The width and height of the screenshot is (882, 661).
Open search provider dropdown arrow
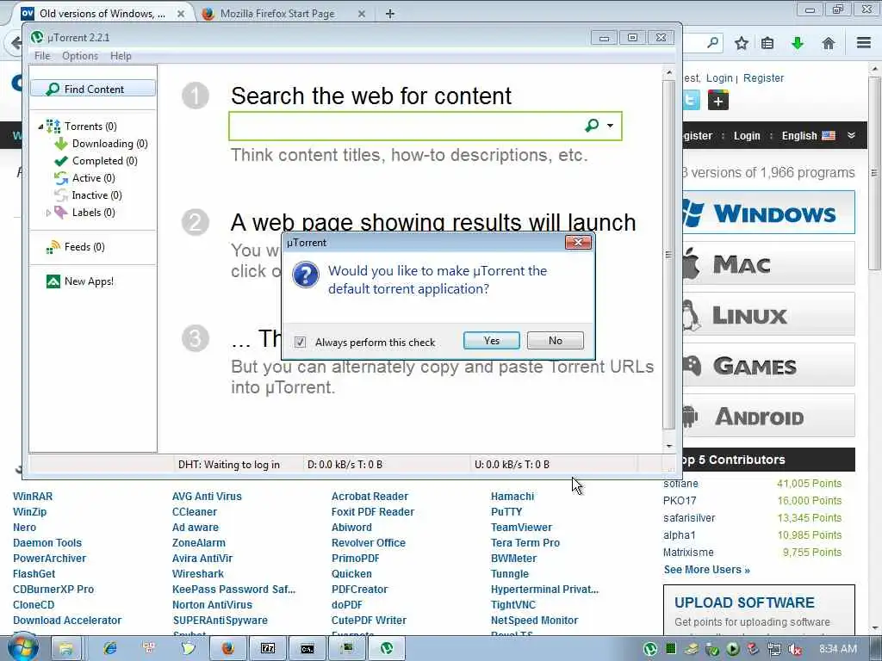(611, 126)
